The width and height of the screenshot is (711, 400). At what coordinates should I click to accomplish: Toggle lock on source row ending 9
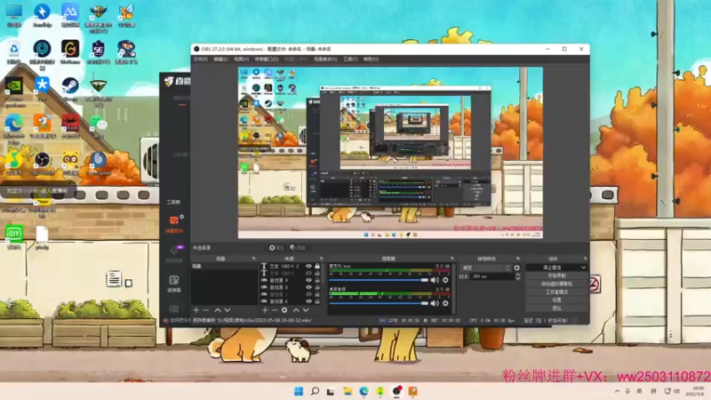(317, 280)
